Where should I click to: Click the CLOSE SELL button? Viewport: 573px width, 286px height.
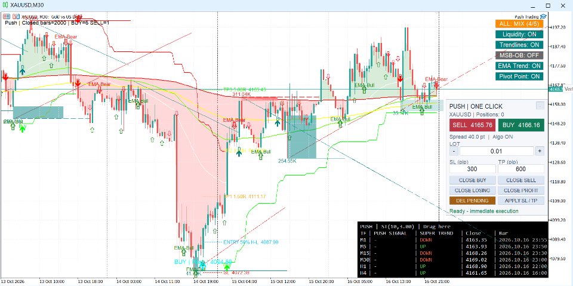[x=521, y=180]
